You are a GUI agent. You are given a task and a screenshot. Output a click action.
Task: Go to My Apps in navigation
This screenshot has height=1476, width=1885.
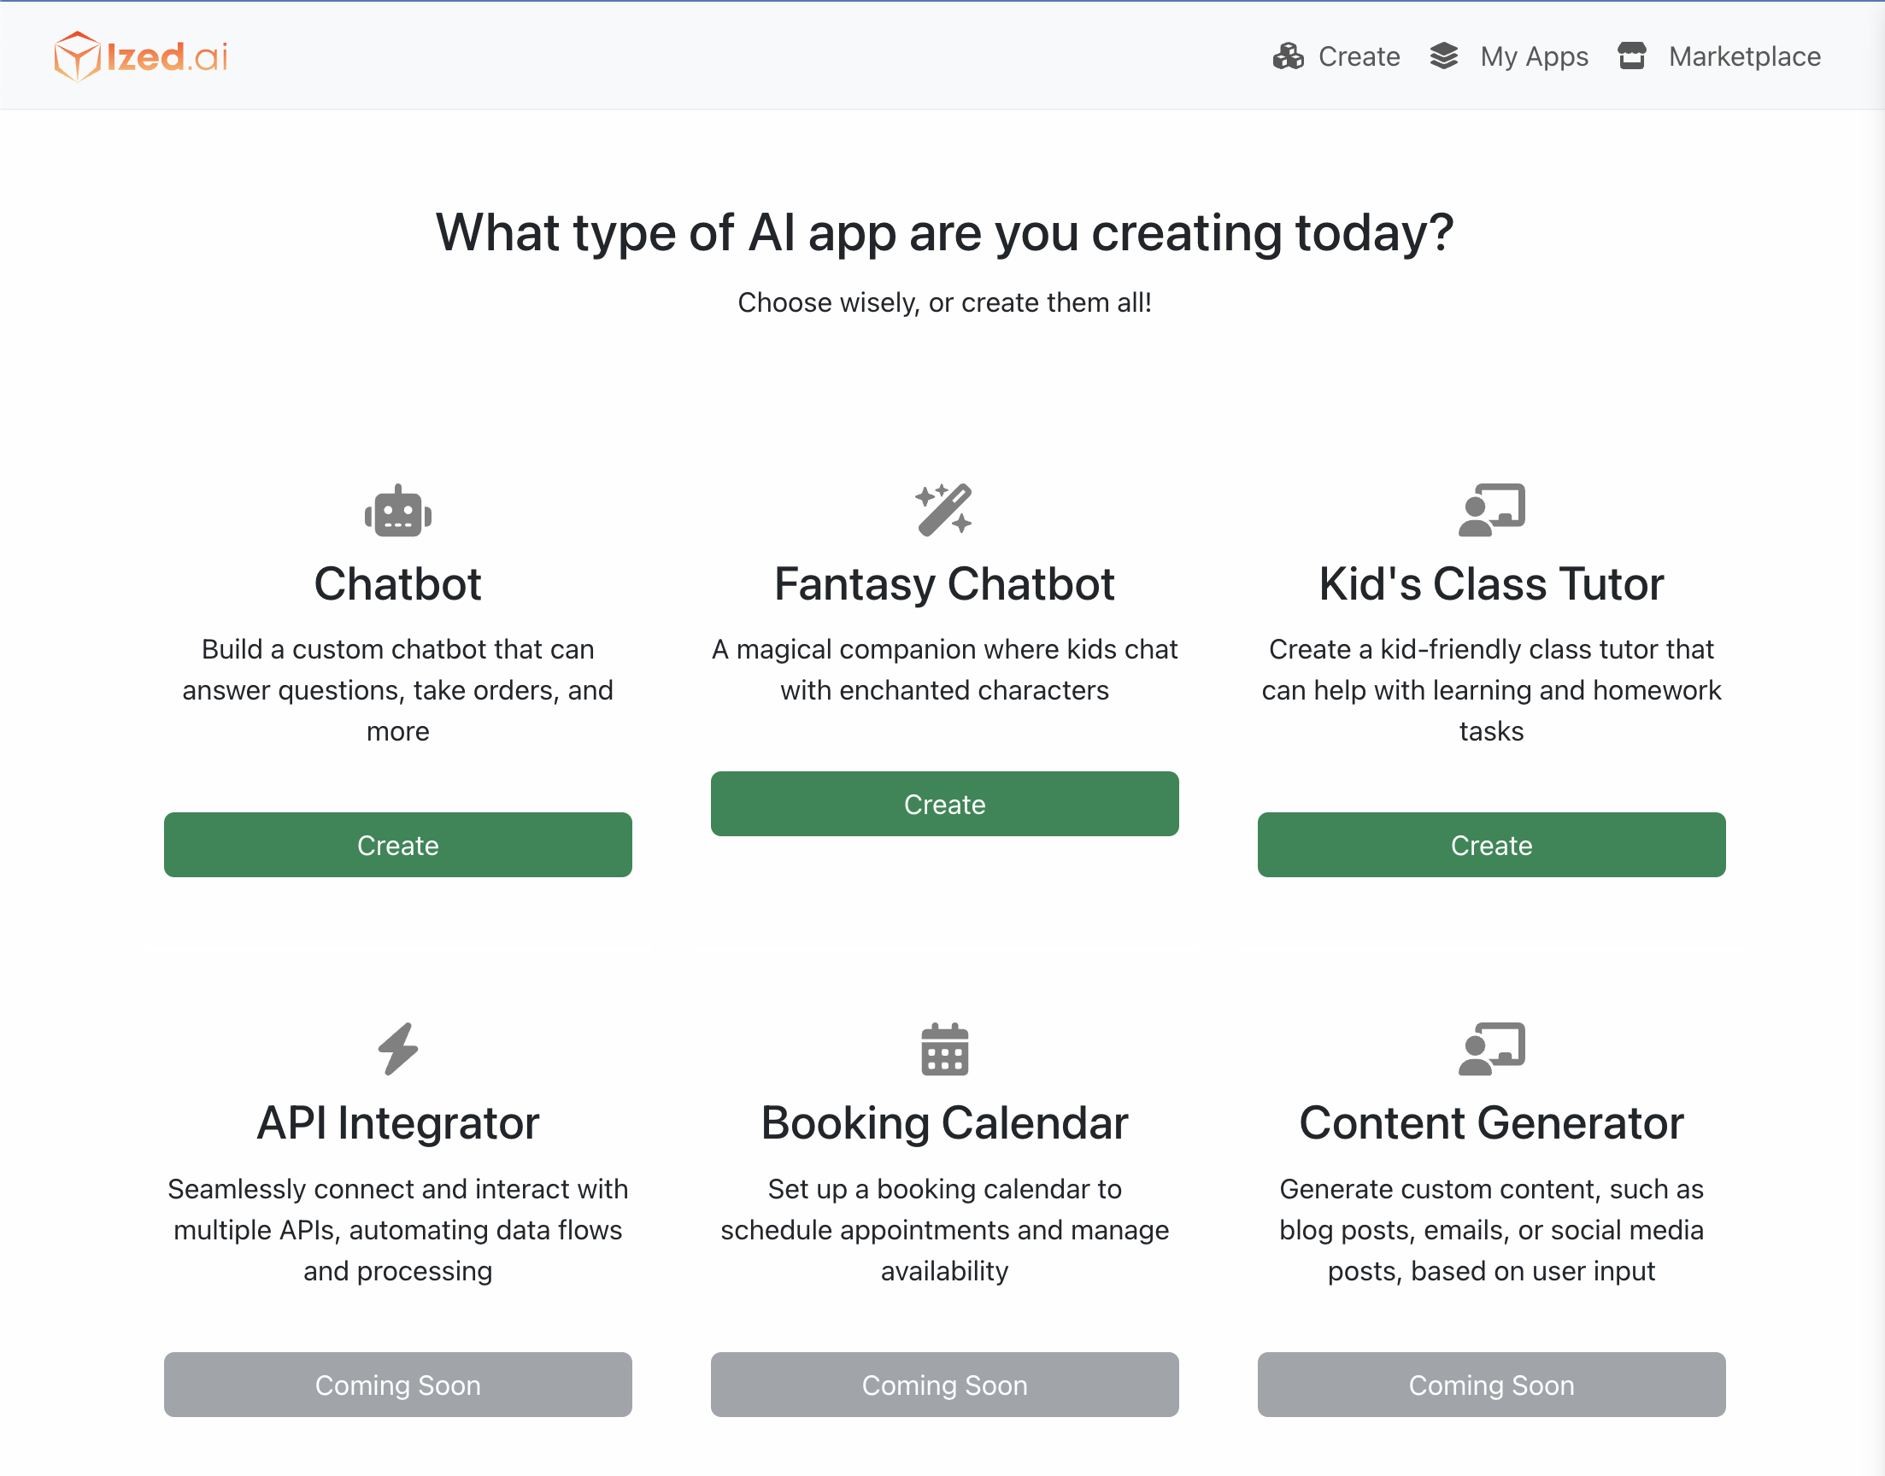(x=1533, y=57)
